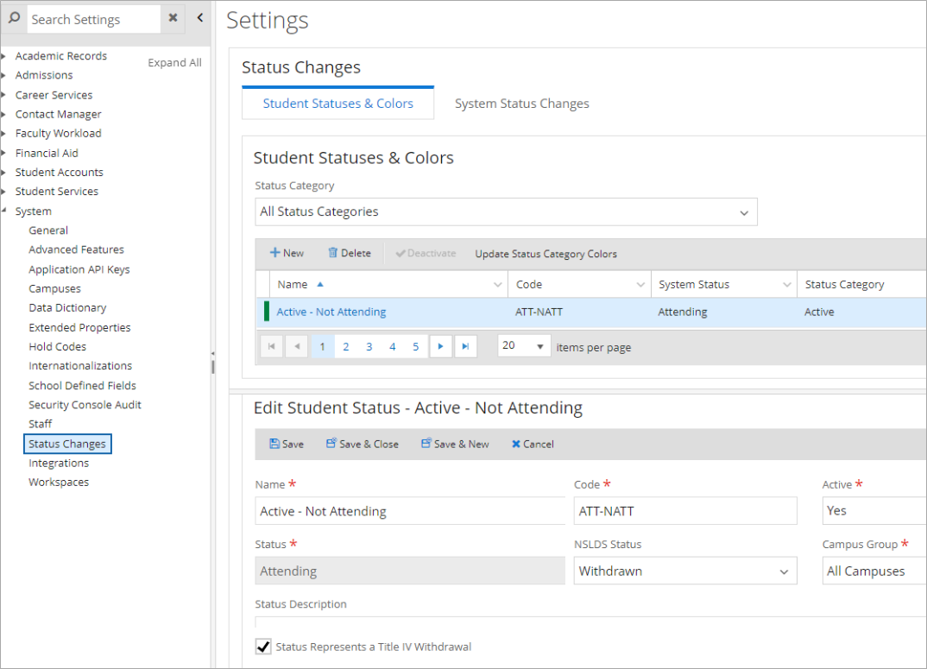Go to page 5

coord(416,347)
